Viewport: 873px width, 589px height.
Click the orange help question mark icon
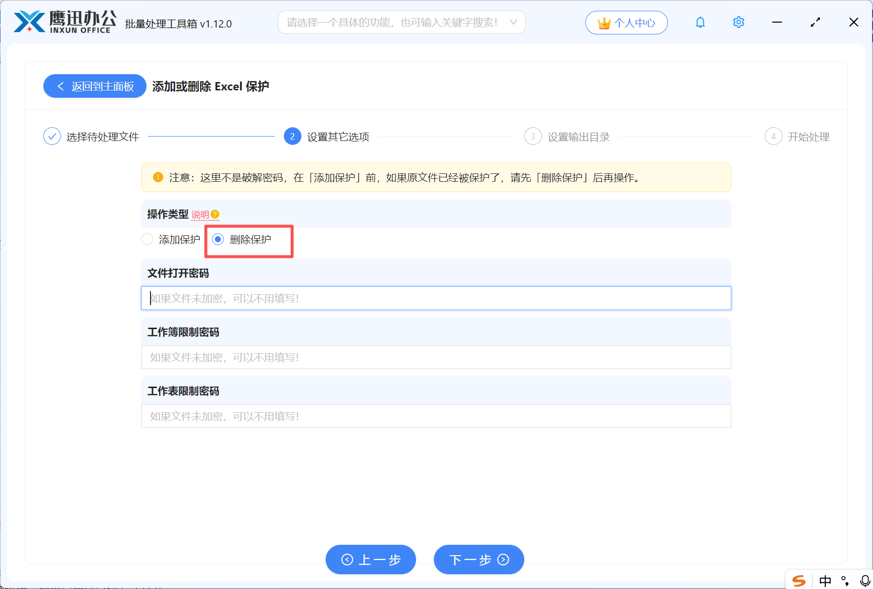coord(215,215)
